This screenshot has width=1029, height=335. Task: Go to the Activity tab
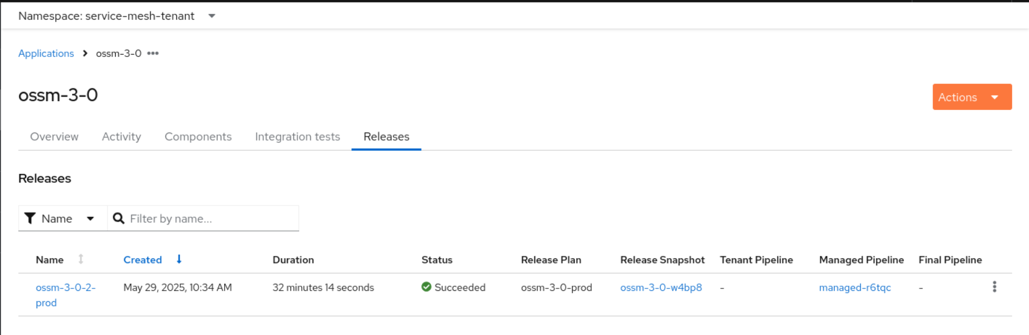(122, 137)
